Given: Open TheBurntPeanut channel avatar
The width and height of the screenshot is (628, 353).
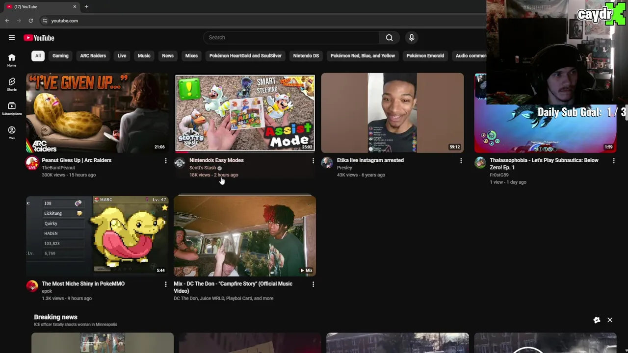Looking at the screenshot, I should (x=32, y=163).
